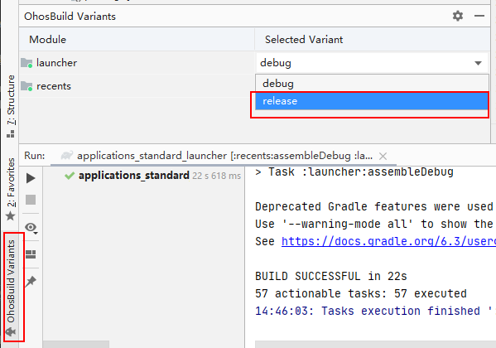
Task: Open the Favorites side tab
Action: (x=11, y=189)
